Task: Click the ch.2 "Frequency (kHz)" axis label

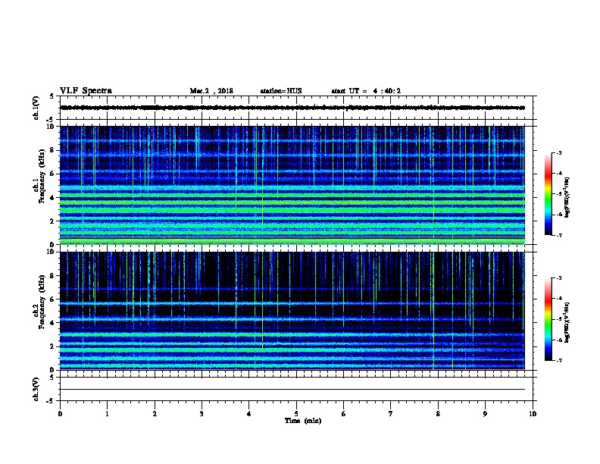Action: [x=42, y=302]
